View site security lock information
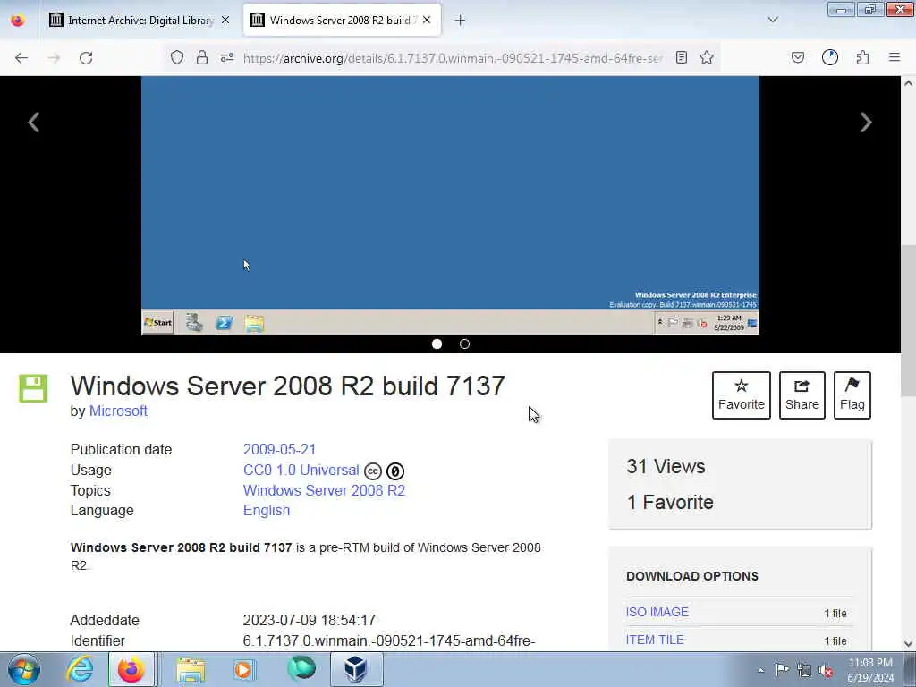Image resolution: width=916 pixels, height=687 pixels. tap(202, 57)
